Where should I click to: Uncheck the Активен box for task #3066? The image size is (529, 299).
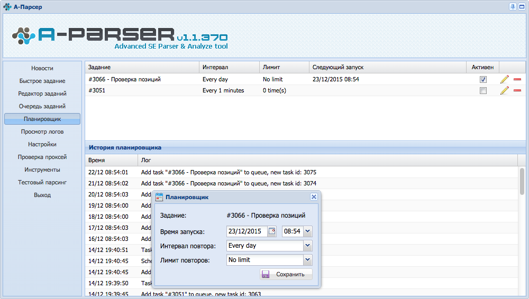[483, 80]
